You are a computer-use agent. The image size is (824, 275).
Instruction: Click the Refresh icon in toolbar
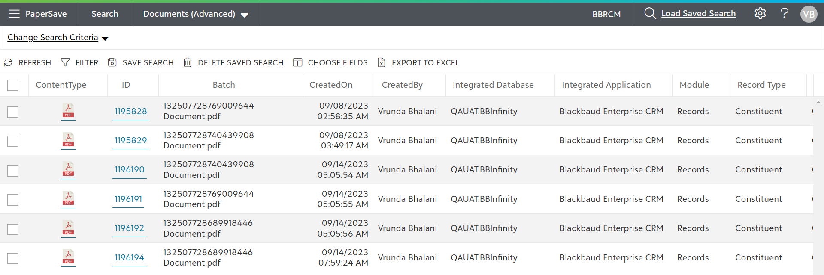pos(9,63)
